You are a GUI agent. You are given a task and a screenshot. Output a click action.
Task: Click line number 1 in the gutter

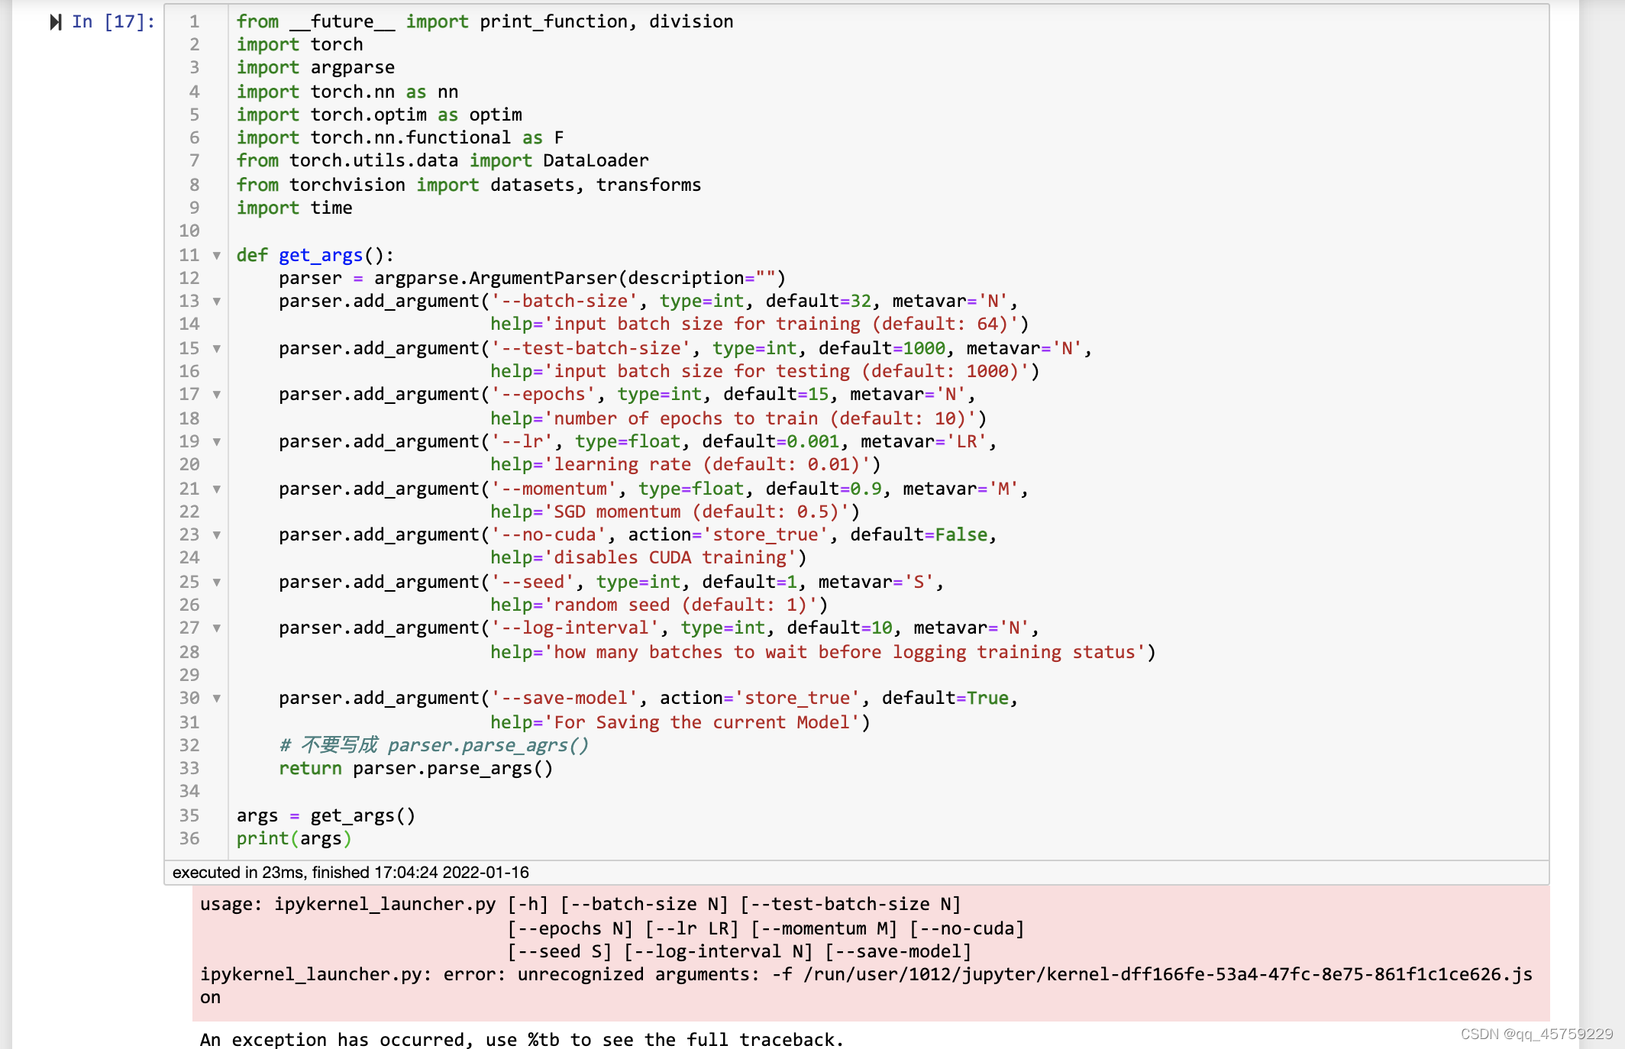coord(194,22)
